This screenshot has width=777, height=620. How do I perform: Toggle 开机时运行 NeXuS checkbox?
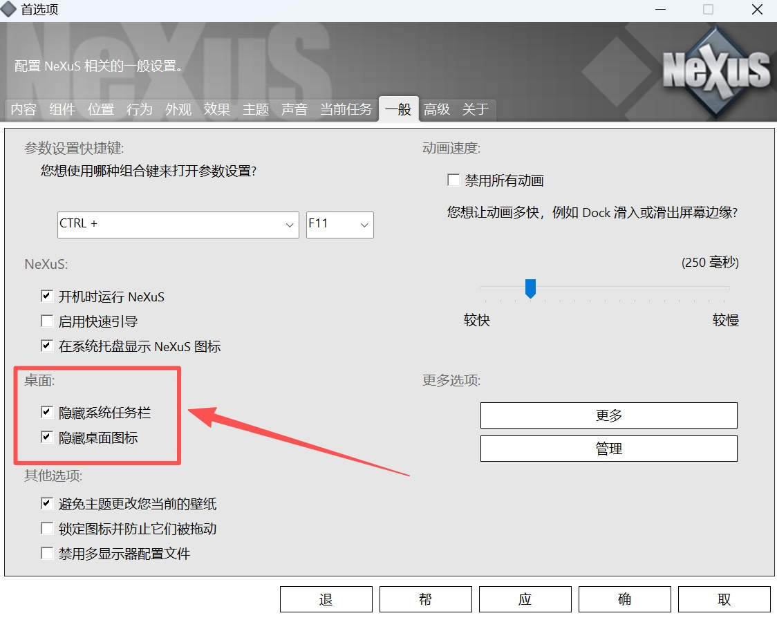47,297
